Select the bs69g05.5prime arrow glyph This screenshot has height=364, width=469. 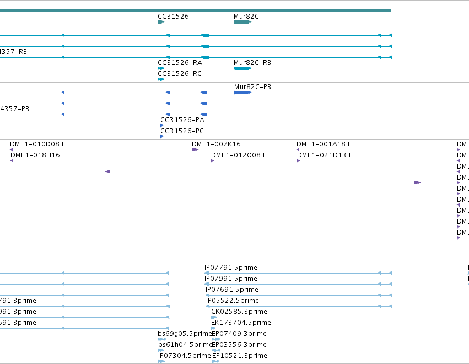click(162, 339)
